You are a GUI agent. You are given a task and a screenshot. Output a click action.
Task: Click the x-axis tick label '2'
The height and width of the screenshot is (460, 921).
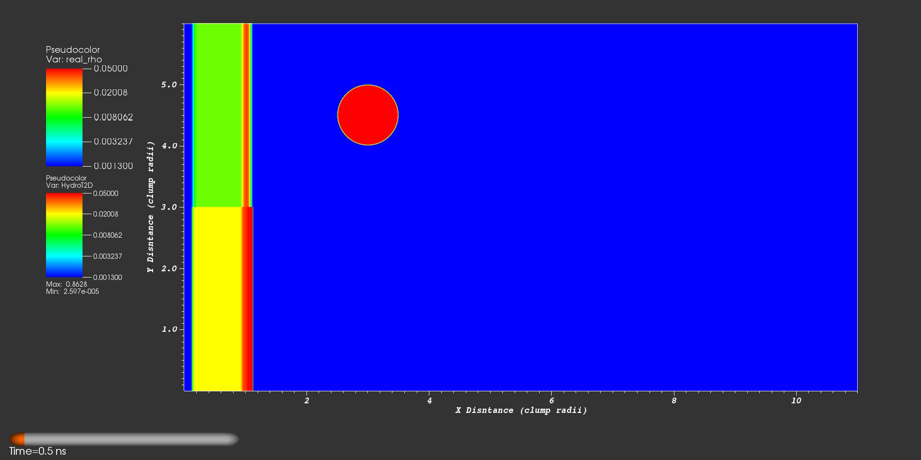pos(307,400)
